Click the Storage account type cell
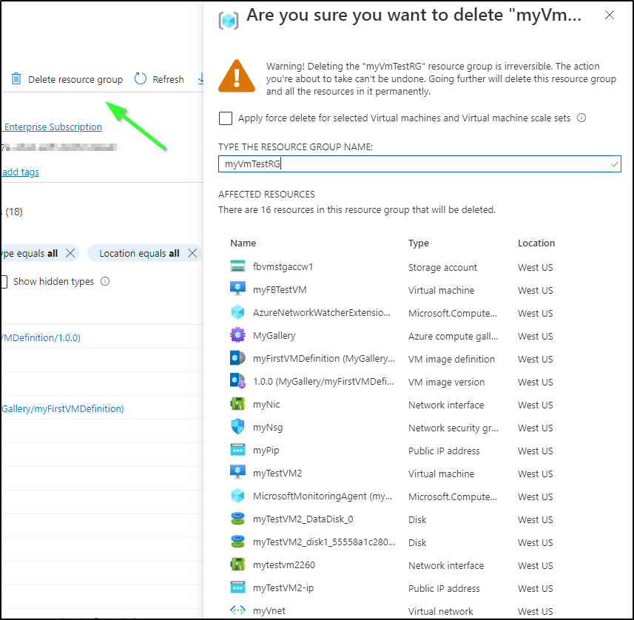Screen dimensions: 634x620 [442, 267]
